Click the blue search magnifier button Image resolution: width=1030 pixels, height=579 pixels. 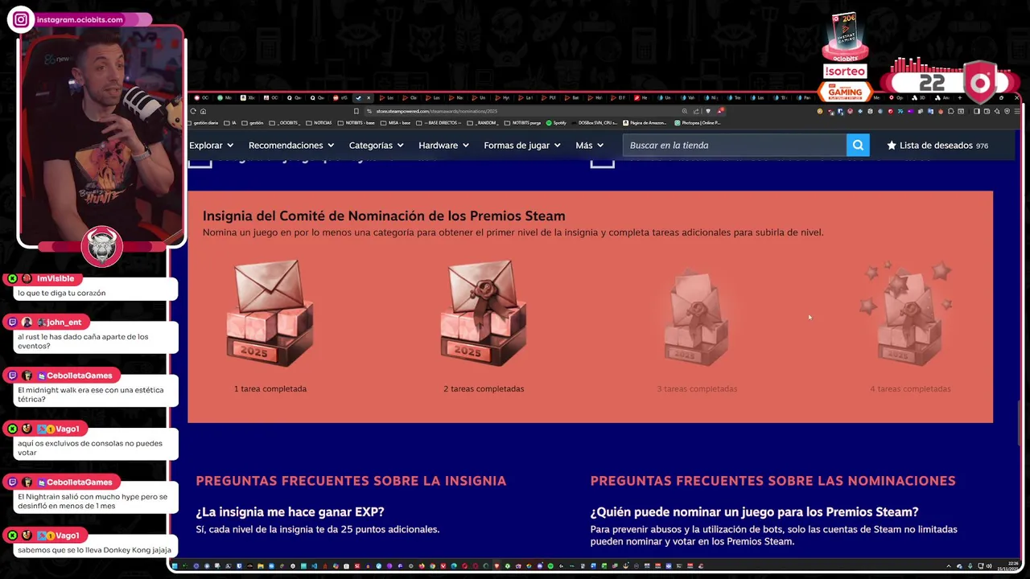pyautogui.click(x=858, y=146)
